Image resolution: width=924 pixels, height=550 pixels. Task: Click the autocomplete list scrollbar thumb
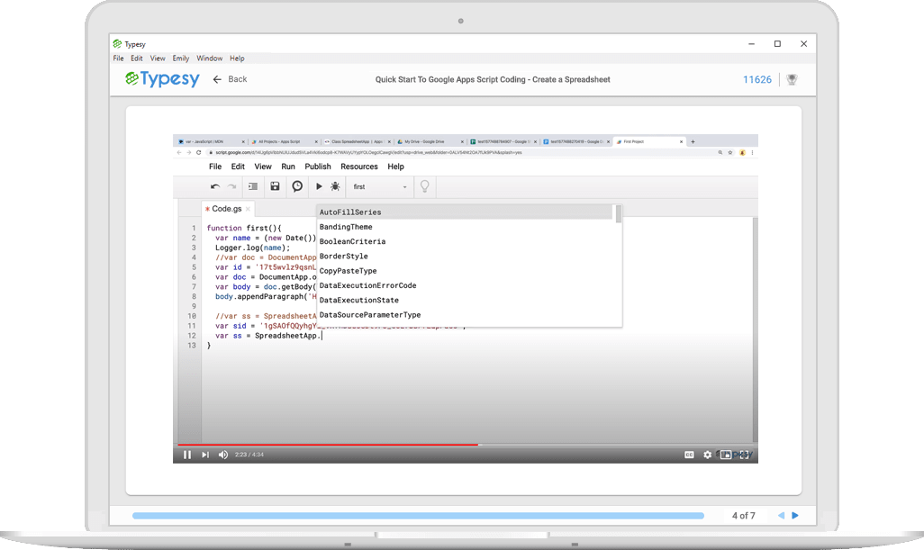tap(618, 213)
